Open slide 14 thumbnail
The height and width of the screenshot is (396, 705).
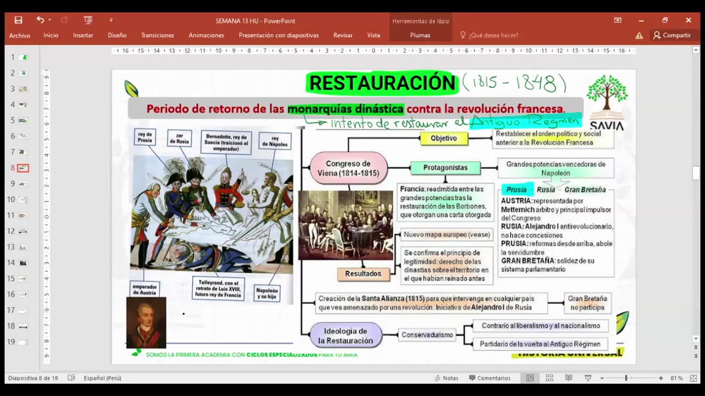click(x=23, y=263)
